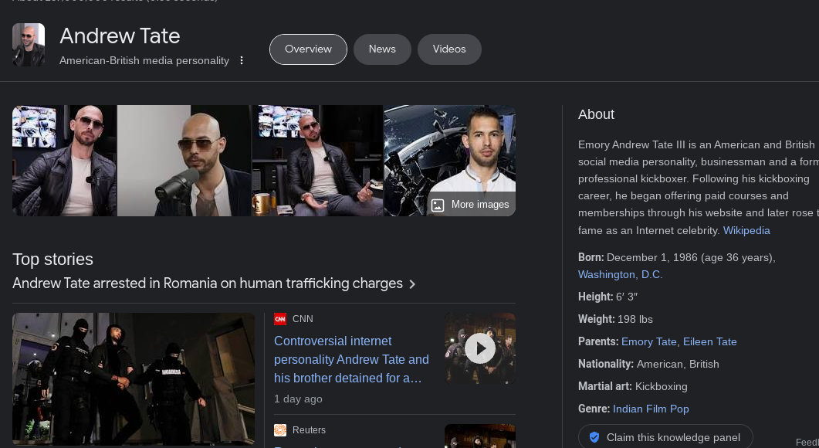Switch to the Overview tab
The width and height of the screenshot is (819, 448).
[x=308, y=49]
